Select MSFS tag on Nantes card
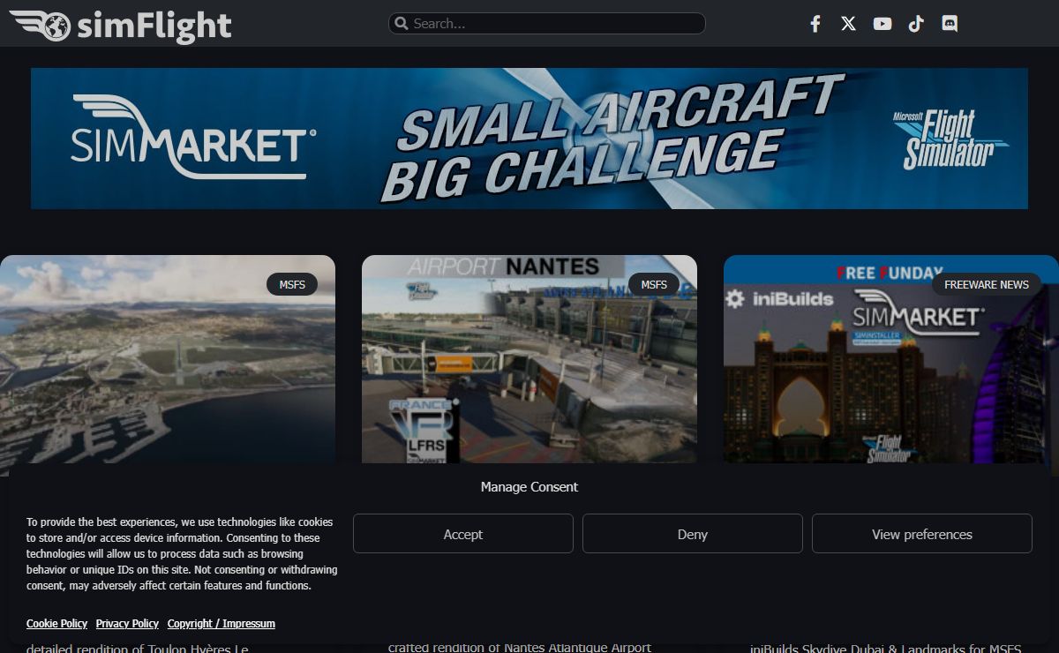This screenshot has width=1059, height=653. 654,284
